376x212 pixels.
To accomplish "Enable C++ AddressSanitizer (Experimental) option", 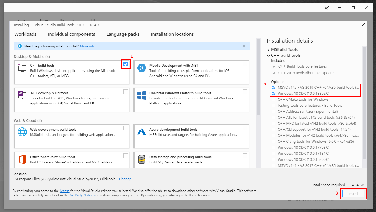I will coord(274,112).
